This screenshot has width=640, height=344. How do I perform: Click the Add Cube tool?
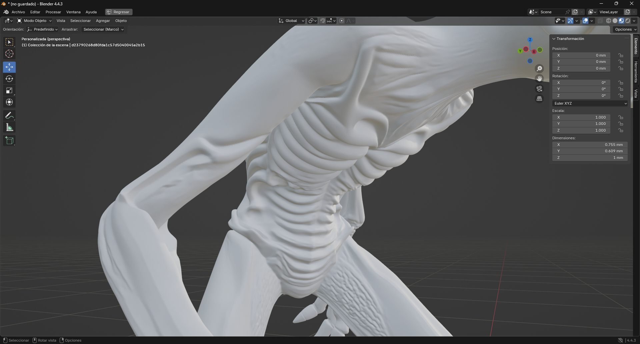coord(9,141)
